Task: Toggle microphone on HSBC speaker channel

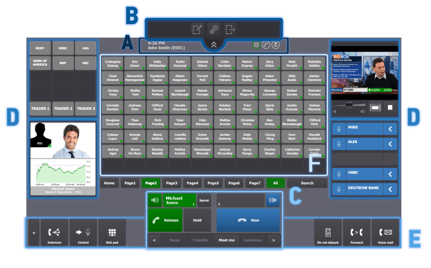Action: click(339, 174)
